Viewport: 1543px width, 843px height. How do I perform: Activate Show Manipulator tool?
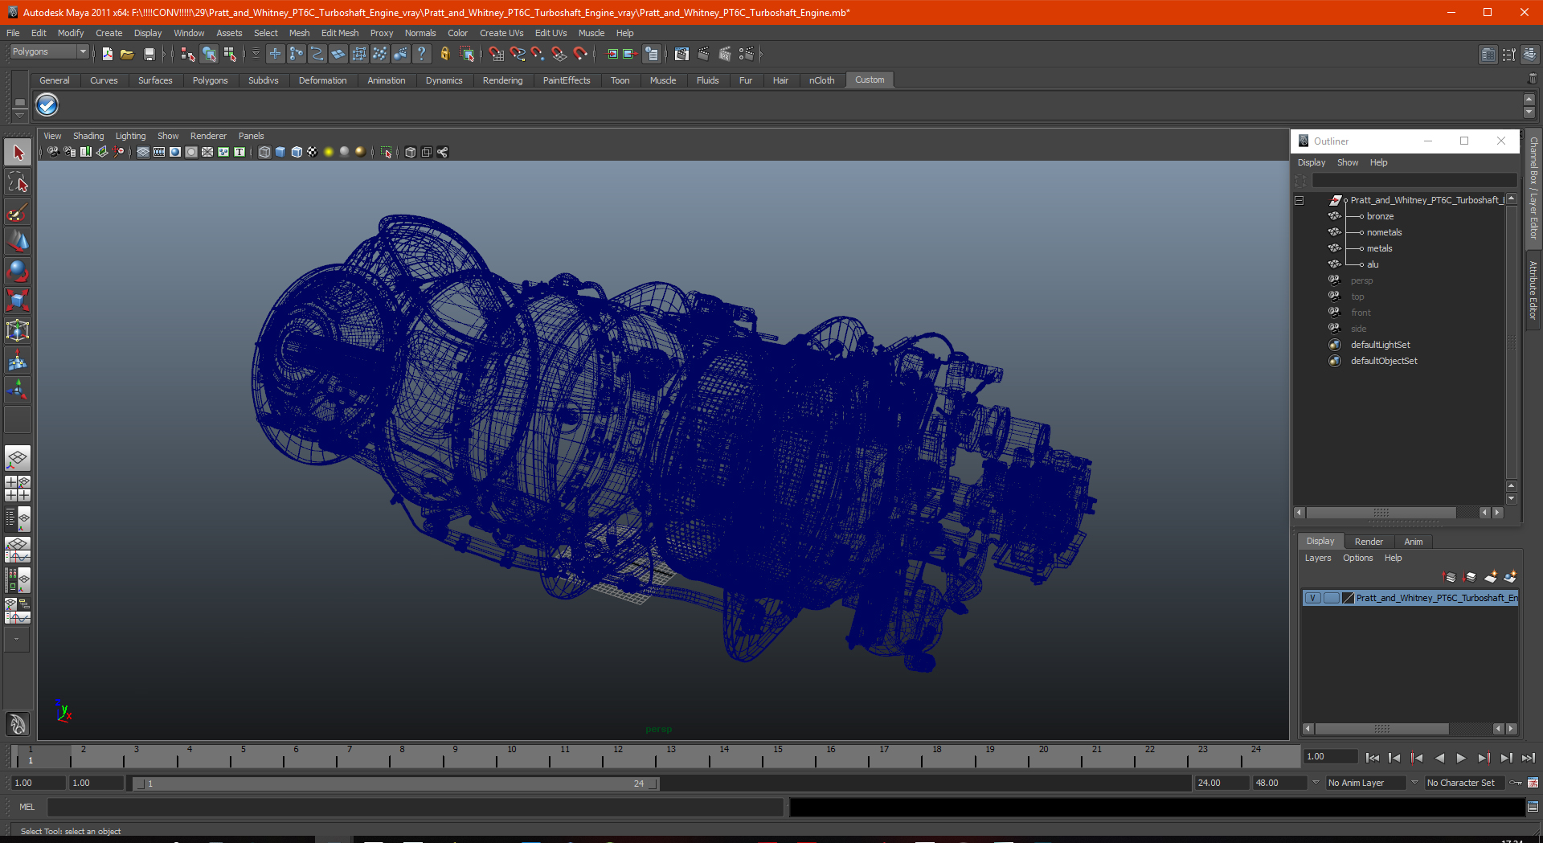tap(18, 391)
